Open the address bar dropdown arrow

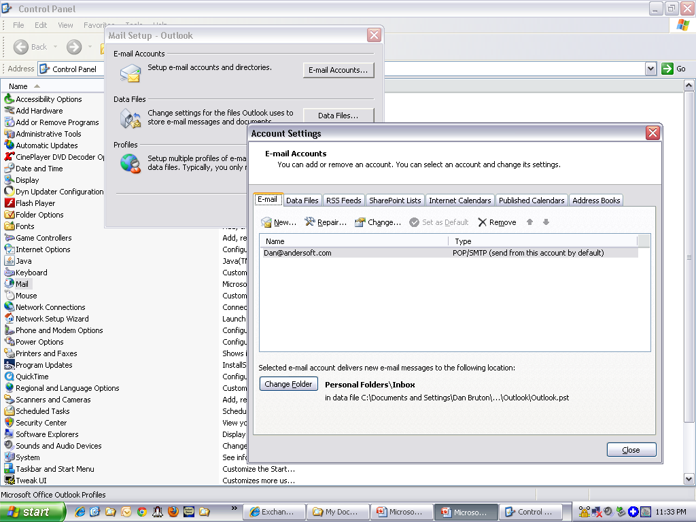pos(650,69)
